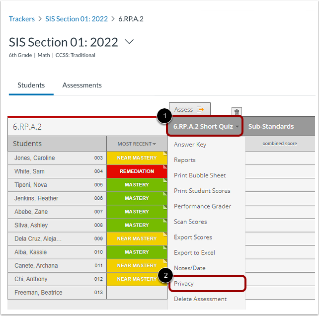This screenshot has width=319, height=316.
Task: Open the Assess button
Action: 190,109
